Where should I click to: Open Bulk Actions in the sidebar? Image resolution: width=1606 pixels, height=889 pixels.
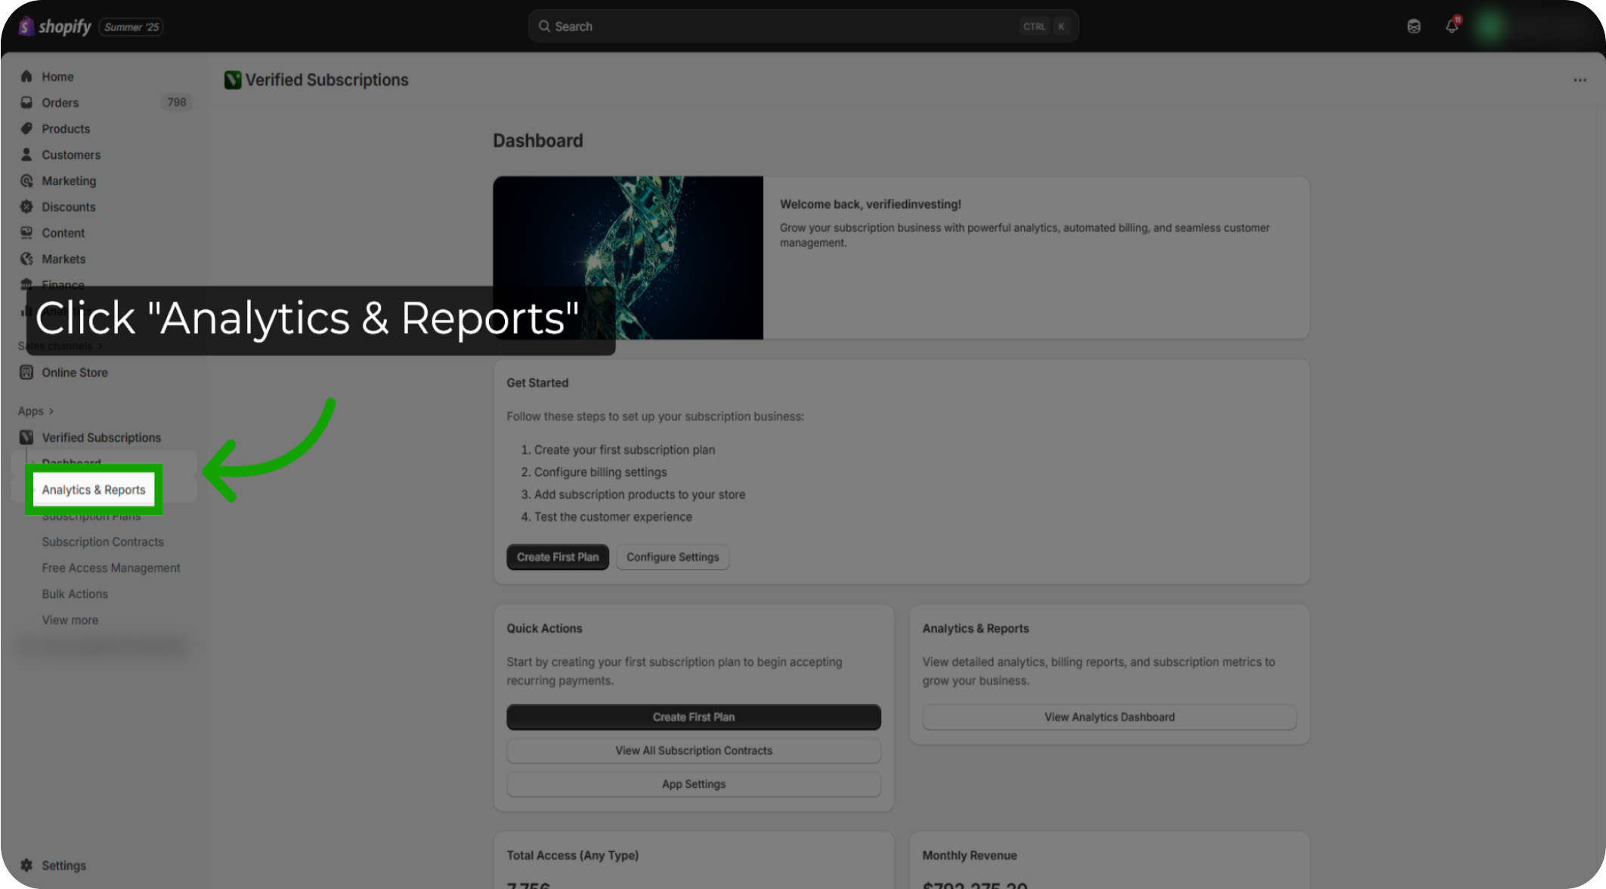click(x=75, y=594)
